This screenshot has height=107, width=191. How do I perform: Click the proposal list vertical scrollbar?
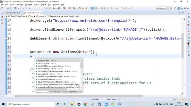tap(81, 74)
